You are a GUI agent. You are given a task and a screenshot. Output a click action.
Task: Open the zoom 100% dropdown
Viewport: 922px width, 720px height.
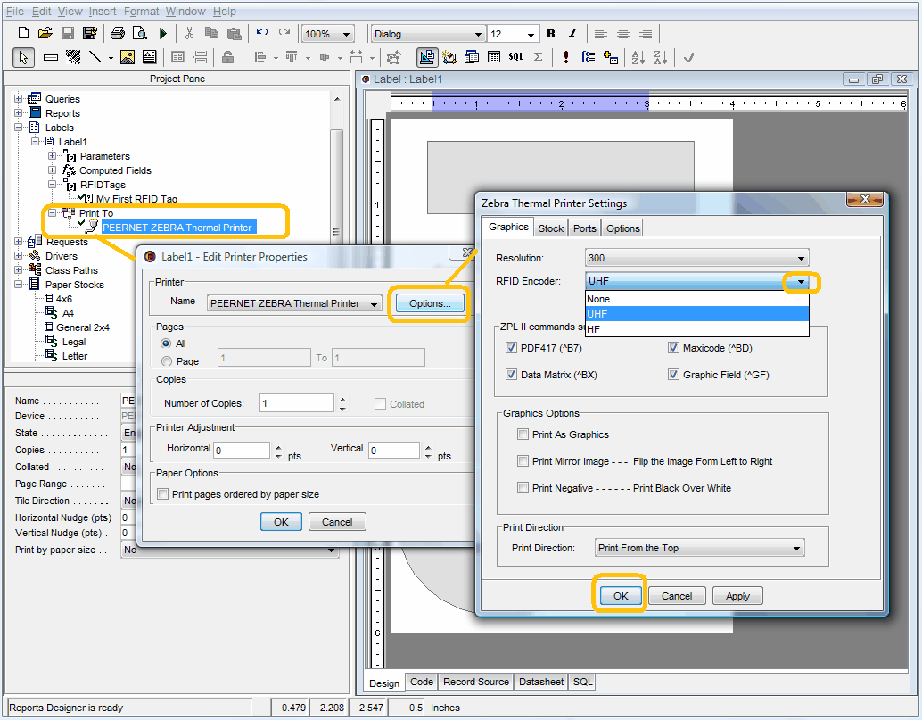(x=327, y=34)
